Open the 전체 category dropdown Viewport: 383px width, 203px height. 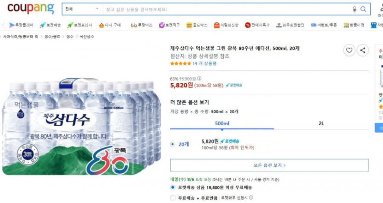82,9
